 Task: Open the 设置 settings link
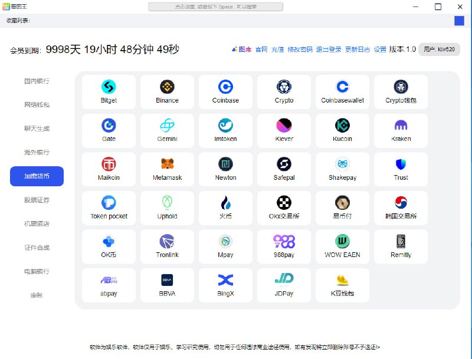pos(380,50)
